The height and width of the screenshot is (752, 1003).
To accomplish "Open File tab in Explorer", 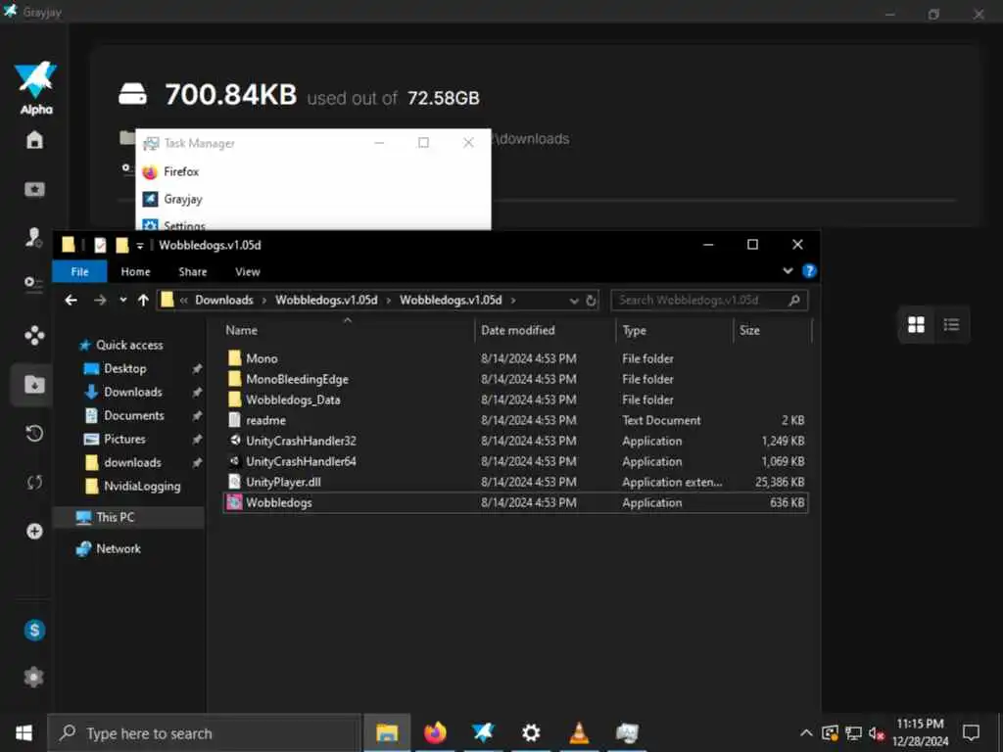I will tap(80, 272).
